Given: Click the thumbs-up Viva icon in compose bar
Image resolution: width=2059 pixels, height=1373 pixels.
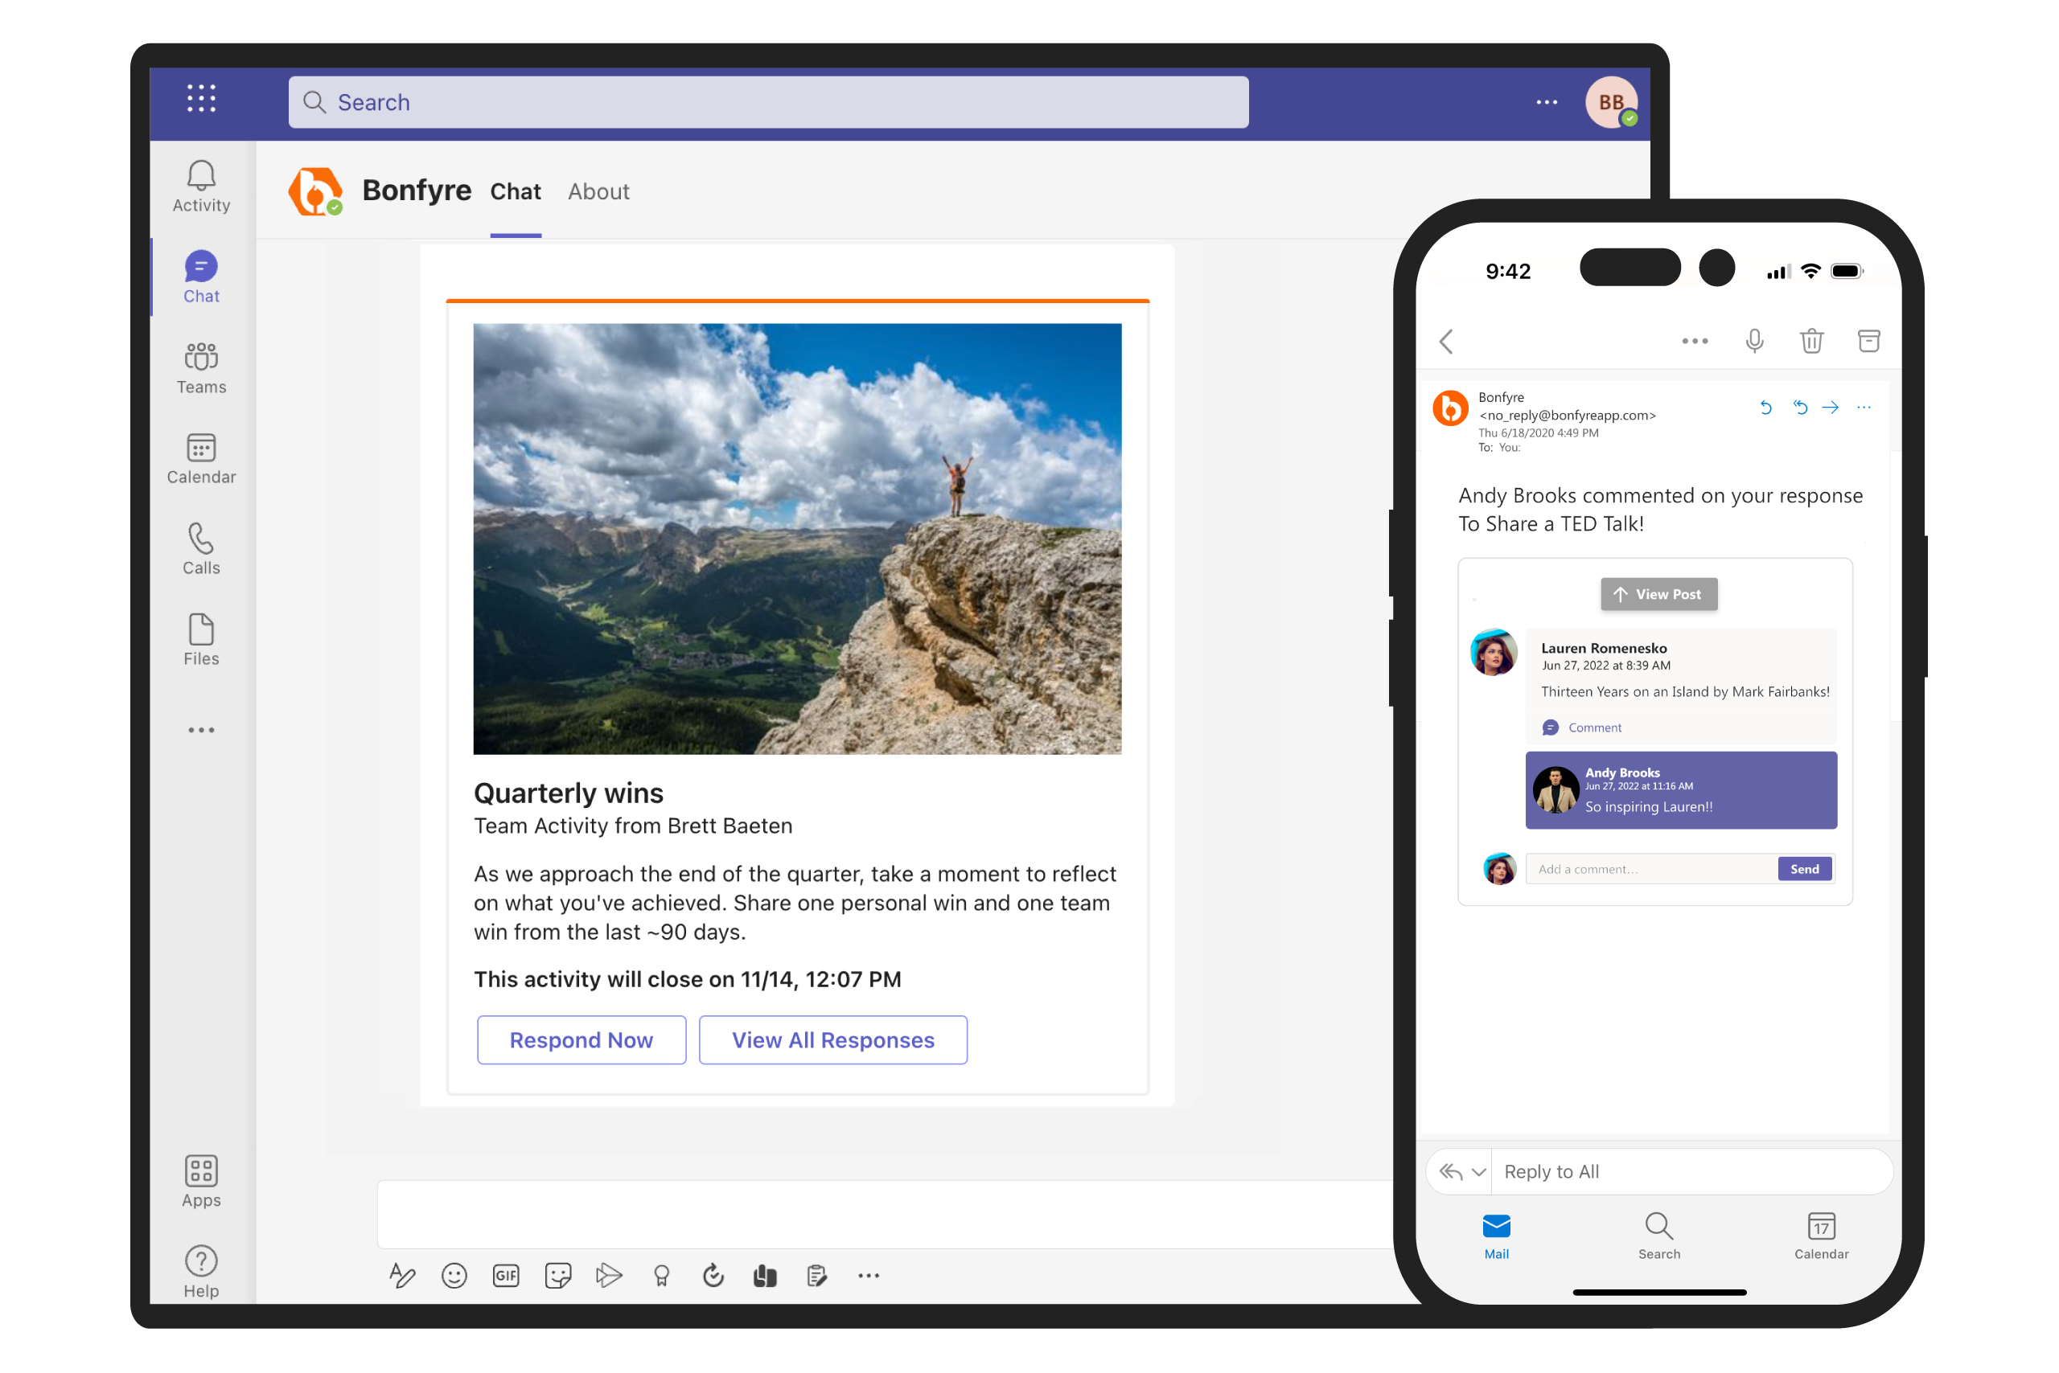Looking at the screenshot, I should (x=765, y=1275).
